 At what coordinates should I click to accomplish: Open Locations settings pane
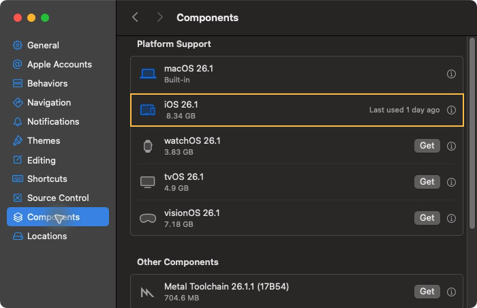[x=58, y=236]
